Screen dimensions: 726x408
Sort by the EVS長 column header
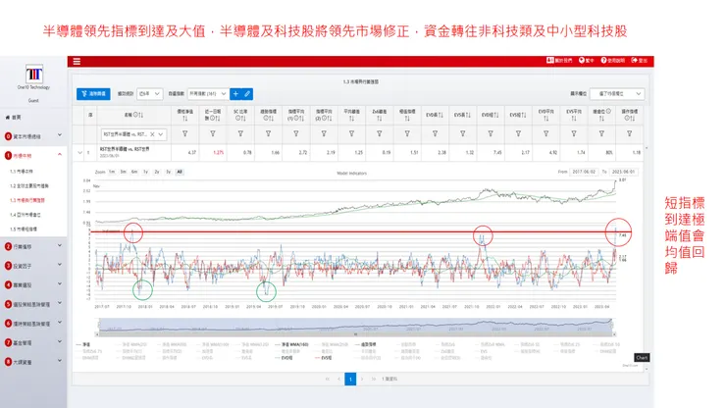[462, 115]
